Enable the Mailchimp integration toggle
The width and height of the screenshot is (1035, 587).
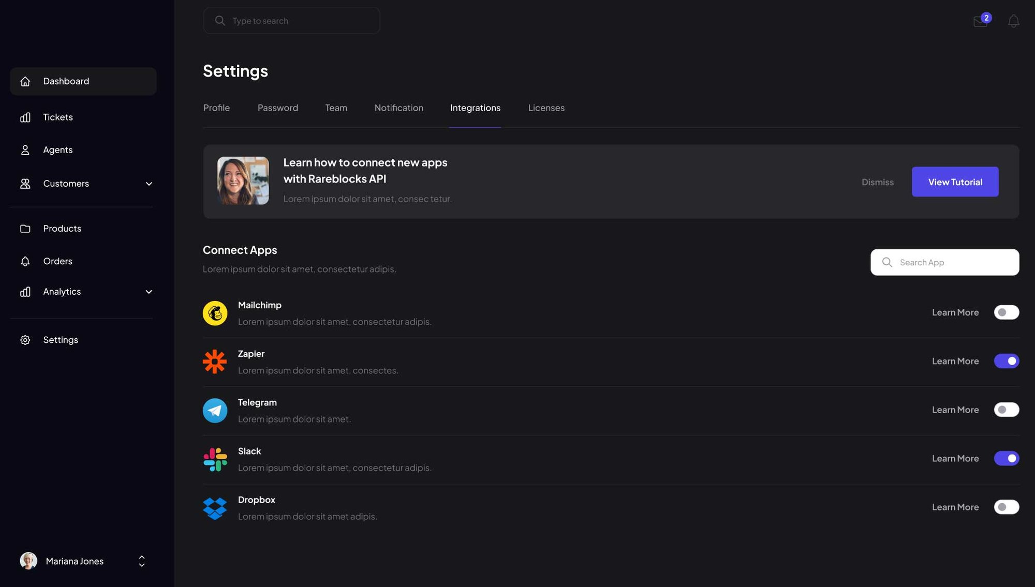tap(1006, 312)
